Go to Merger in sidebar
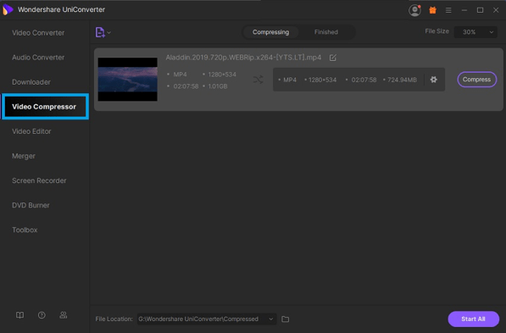 [24, 156]
